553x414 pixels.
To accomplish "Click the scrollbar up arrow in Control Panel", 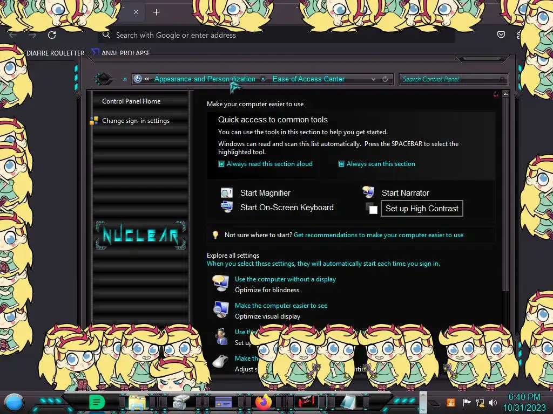I will coord(505,94).
